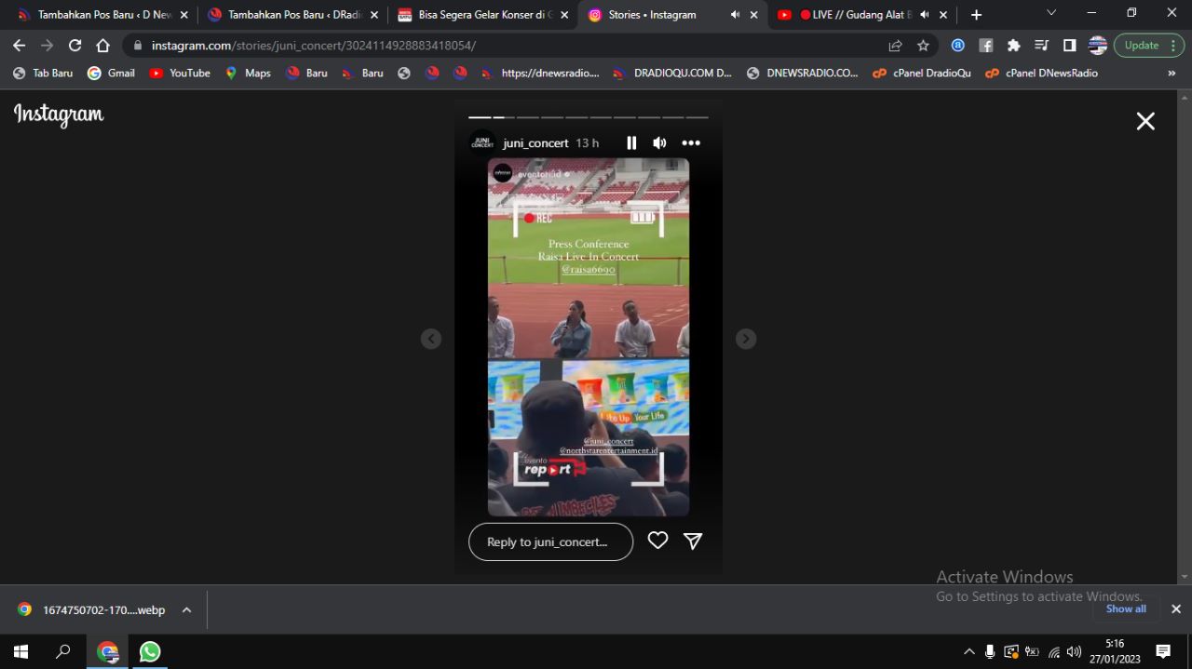Open the Extensions puzzle icon
1192x669 pixels.
[1014, 45]
